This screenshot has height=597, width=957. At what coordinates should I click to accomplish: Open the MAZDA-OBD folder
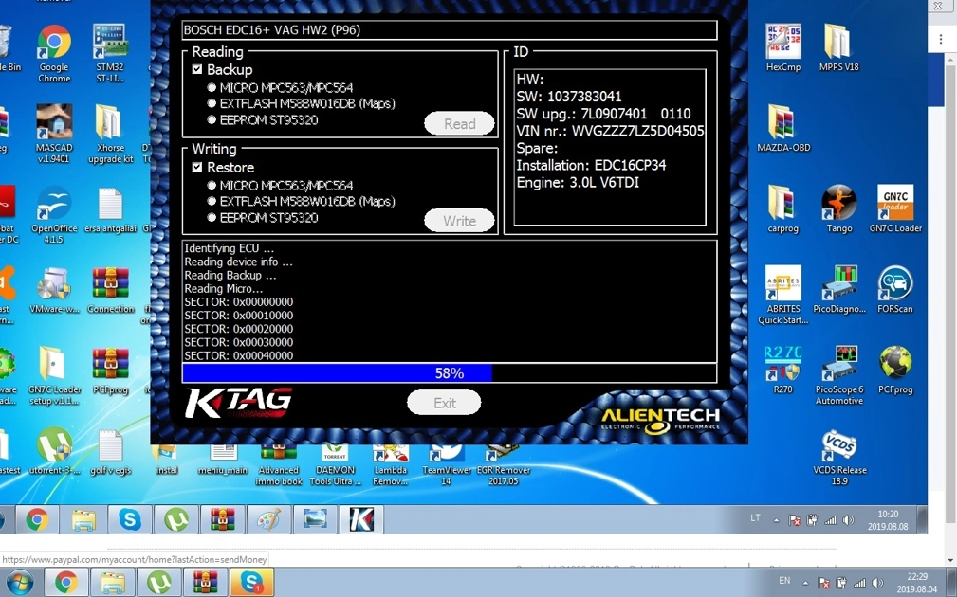pos(783,128)
